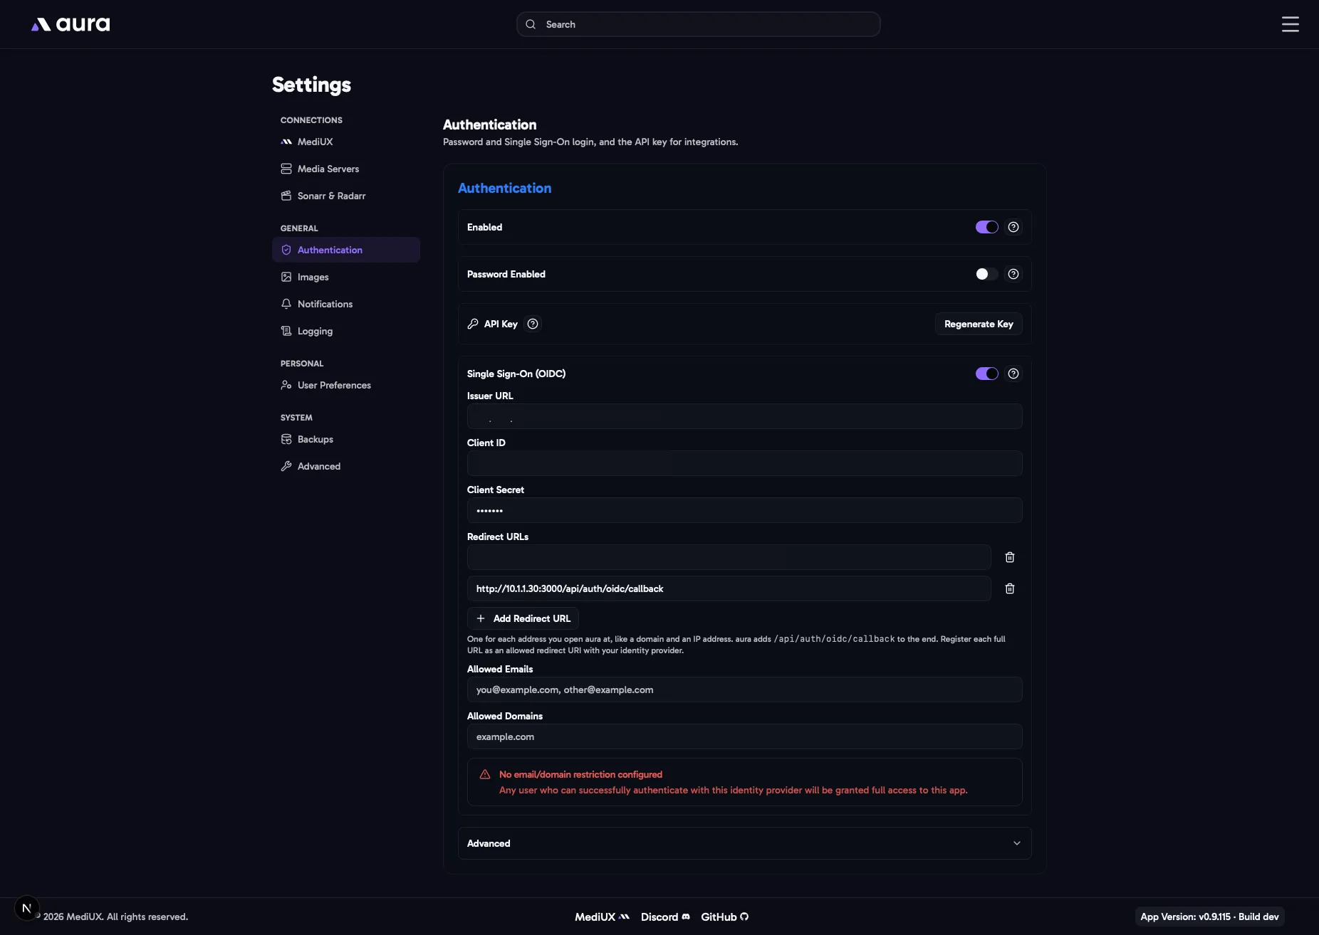Click the search magnifier icon
This screenshot has height=935, width=1319.
click(531, 24)
